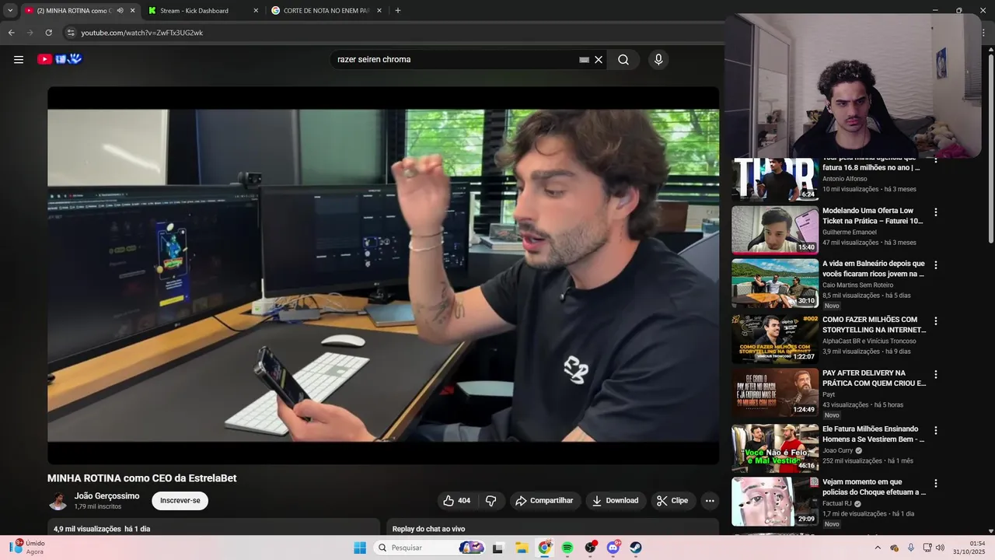Dislike the video with thumbs-down button

pos(491,501)
